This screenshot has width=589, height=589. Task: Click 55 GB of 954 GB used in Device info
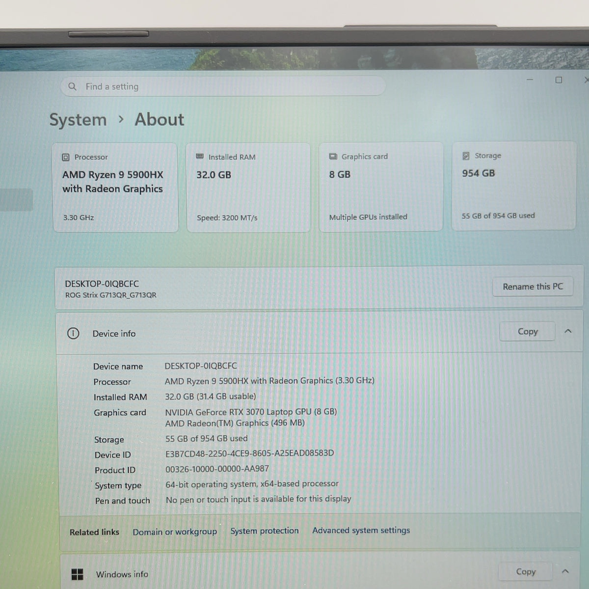206,438
